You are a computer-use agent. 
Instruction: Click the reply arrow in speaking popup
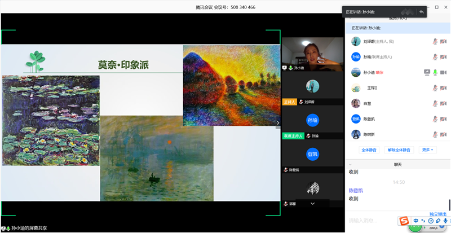[421, 12]
